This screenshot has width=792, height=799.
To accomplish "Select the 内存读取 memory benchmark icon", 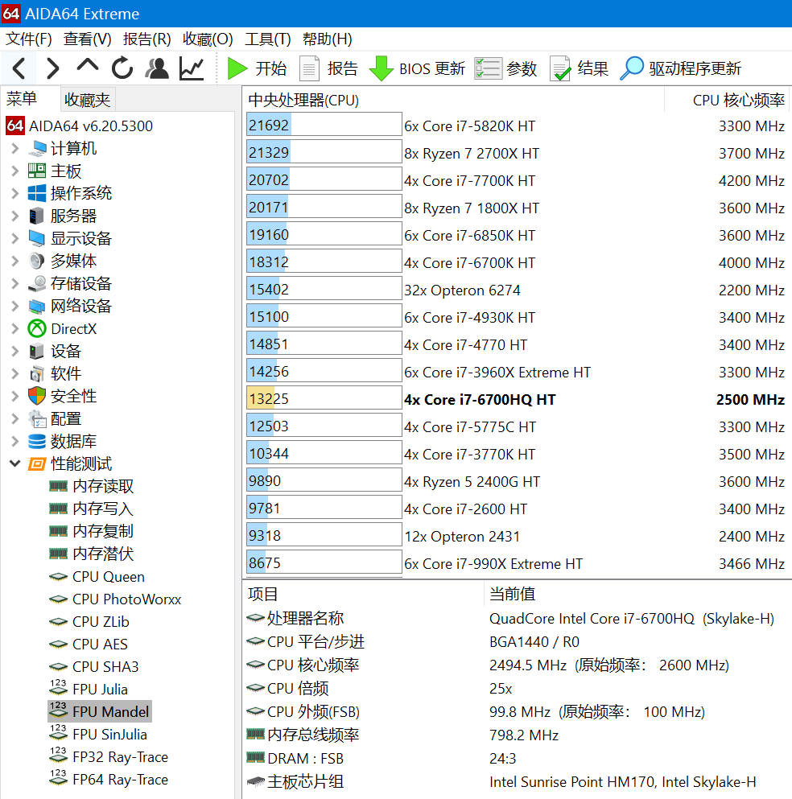I will [58, 486].
